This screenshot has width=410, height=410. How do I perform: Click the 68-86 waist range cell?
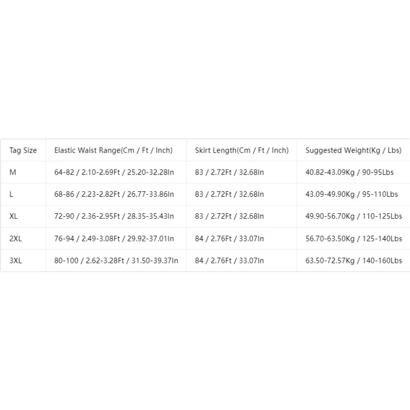[x=116, y=194]
